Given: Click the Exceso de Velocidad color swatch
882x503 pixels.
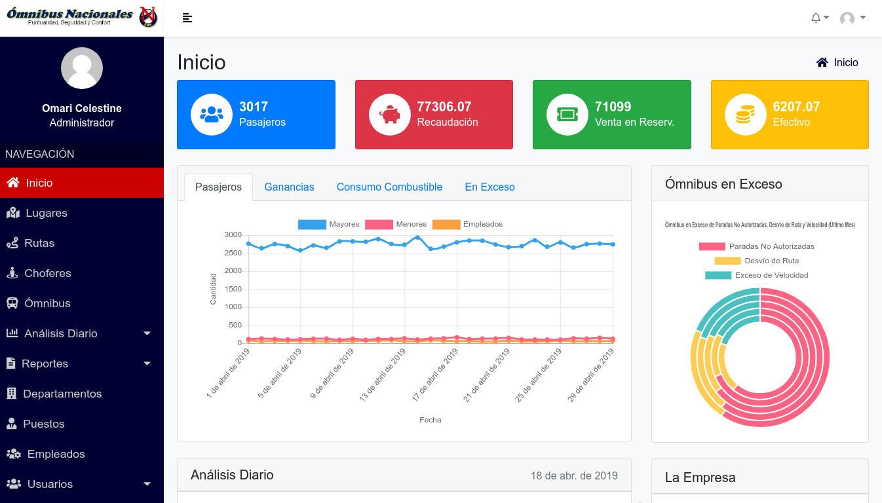Looking at the screenshot, I should [718, 276].
